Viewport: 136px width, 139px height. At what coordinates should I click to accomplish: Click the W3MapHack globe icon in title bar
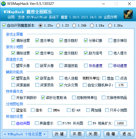(3, 4)
